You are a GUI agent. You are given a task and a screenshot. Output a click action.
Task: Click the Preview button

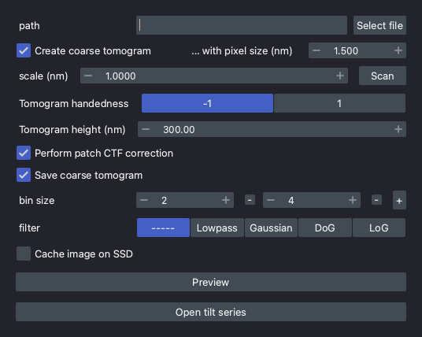click(211, 282)
